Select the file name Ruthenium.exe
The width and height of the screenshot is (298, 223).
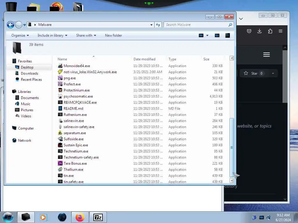(x=75, y=114)
